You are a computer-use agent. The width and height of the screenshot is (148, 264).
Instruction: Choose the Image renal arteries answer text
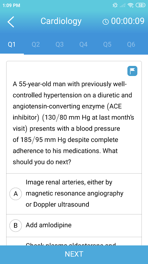point(75,193)
